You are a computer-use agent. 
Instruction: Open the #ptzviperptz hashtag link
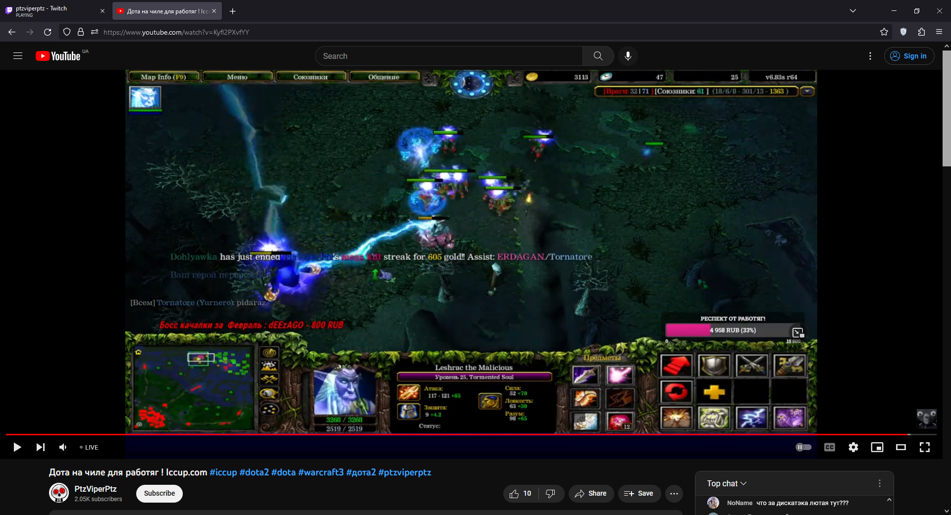pyautogui.click(x=404, y=472)
